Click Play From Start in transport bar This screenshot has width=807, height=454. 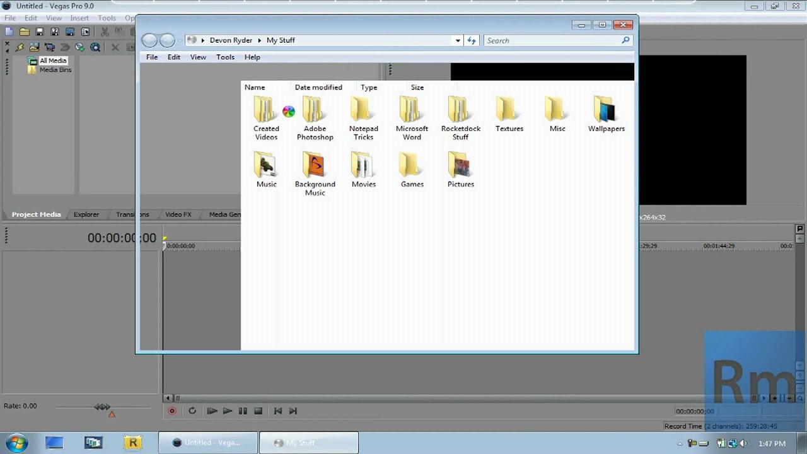[x=212, y=410]
